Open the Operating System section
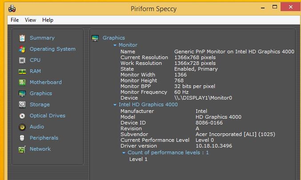The image size is (301, 180). click(52, 49)
